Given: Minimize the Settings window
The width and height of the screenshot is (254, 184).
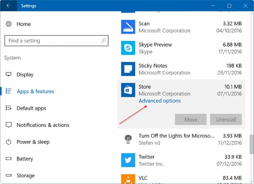Looking at the screenshot, I should click(213, 6).
